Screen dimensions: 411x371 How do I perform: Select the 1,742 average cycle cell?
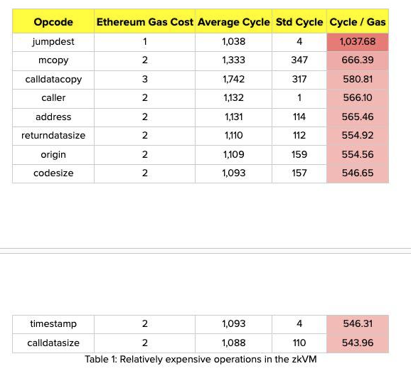(x=233, y=80)
